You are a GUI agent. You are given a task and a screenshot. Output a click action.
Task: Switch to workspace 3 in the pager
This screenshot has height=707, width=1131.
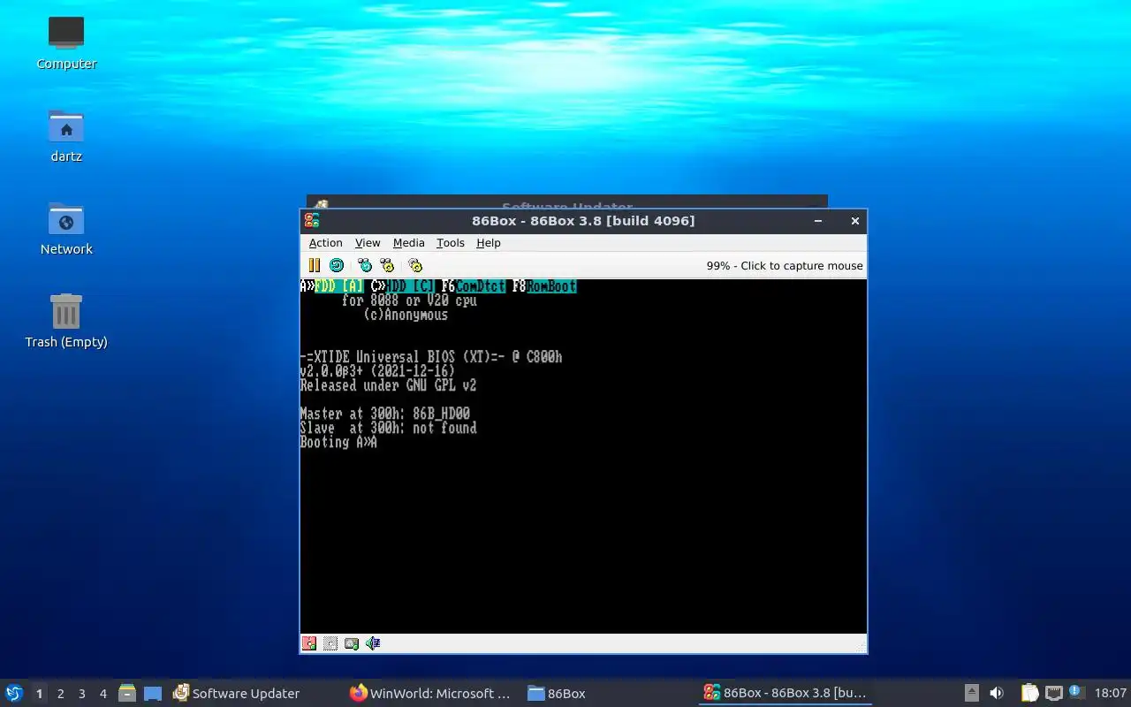(81, 694)
